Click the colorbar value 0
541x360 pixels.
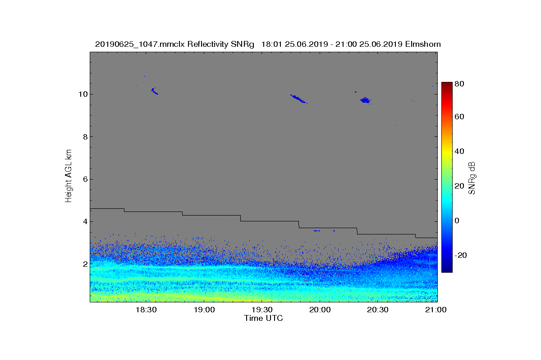(458, 220)
